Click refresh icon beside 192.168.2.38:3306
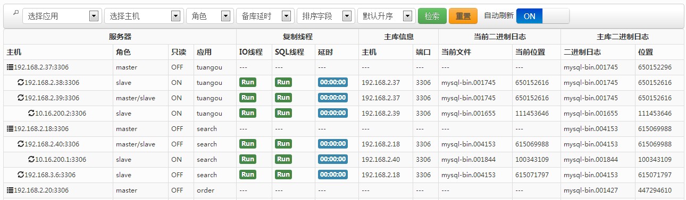 pyautogui.click(x=21, y=83)
